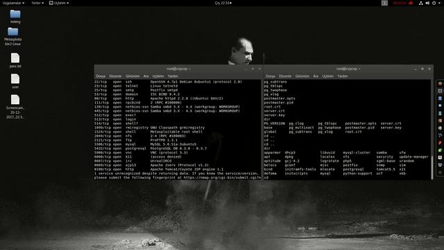Open the heking folder on desktop
The height and width of the screenshot is (250, 444).
pyautogui.click(x=15, y=14)
